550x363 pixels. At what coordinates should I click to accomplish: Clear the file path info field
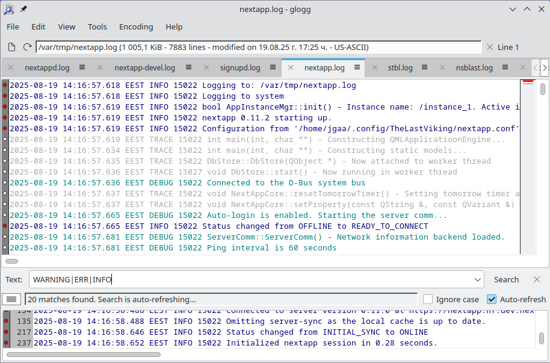click(x=490, y=47)
